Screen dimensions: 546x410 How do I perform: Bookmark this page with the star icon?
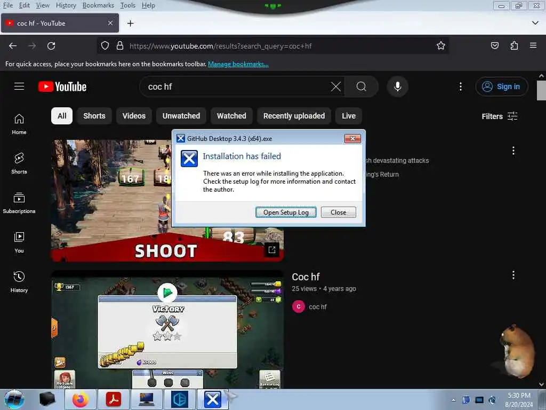pyautogui.click(x=441, y=46)
